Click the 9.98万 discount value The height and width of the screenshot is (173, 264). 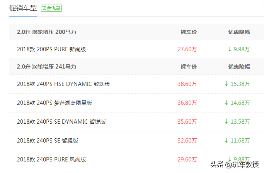tap(242, 49)
